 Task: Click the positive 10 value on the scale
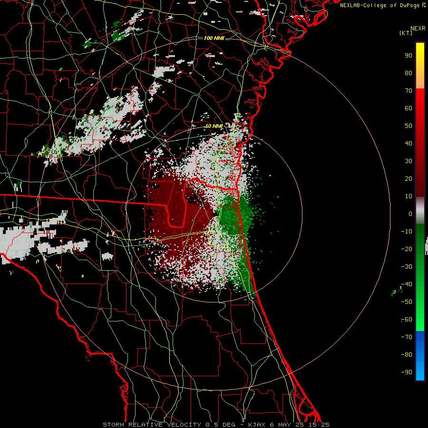pos(409,196)
